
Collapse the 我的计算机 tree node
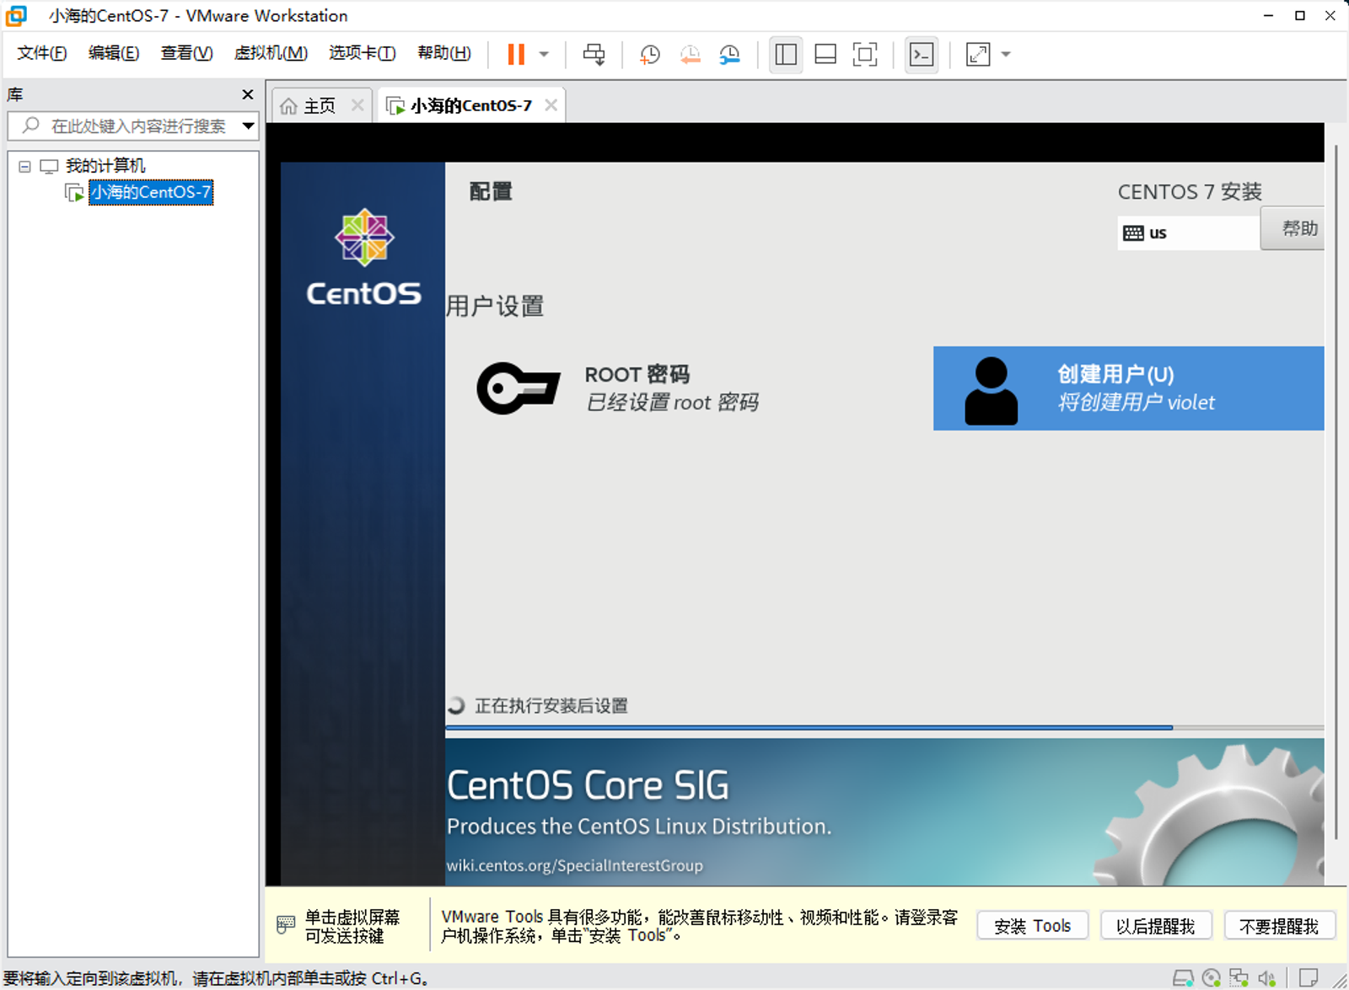coord(24,166)
